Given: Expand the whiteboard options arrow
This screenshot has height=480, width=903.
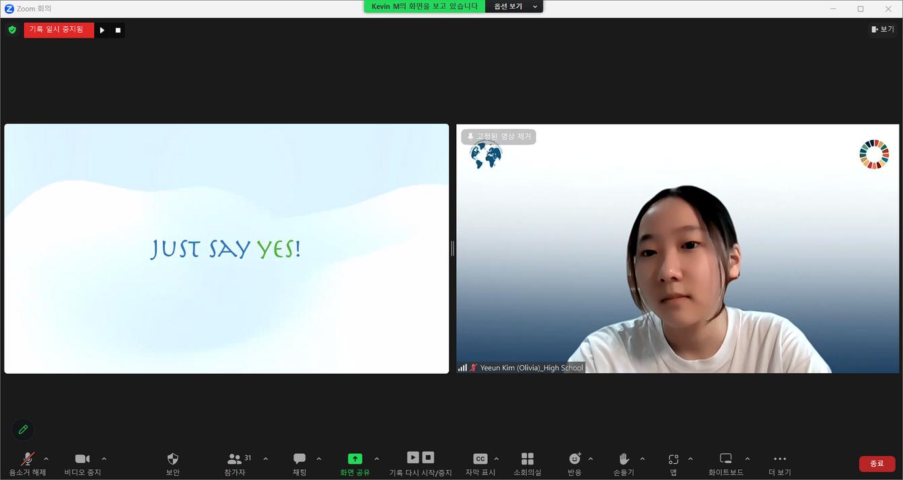Looking at the screenshot, I should [x=748, y=459].
